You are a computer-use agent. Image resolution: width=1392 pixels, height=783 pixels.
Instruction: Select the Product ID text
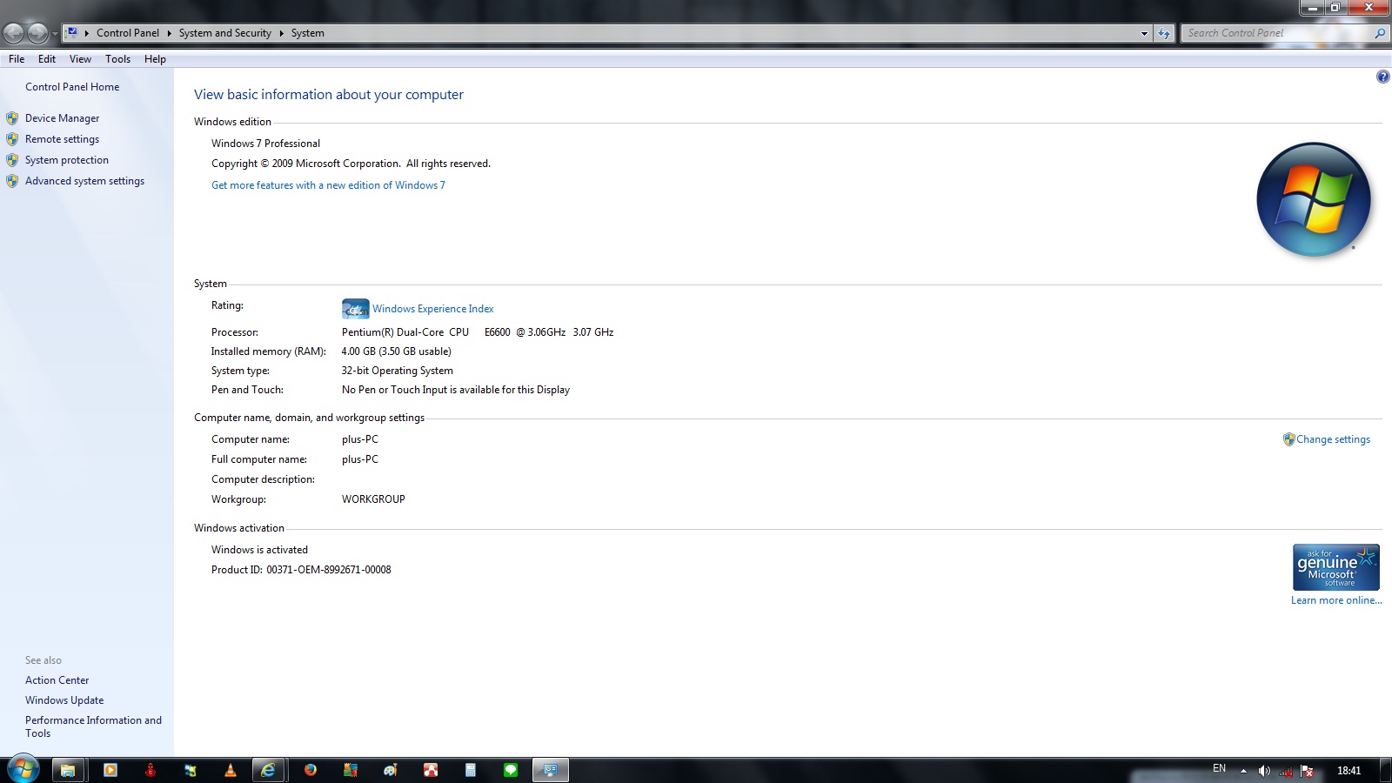point(301,570)
